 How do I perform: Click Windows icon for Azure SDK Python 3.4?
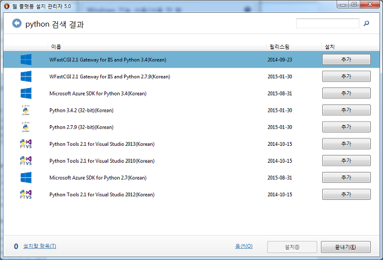tap(26, 94)
